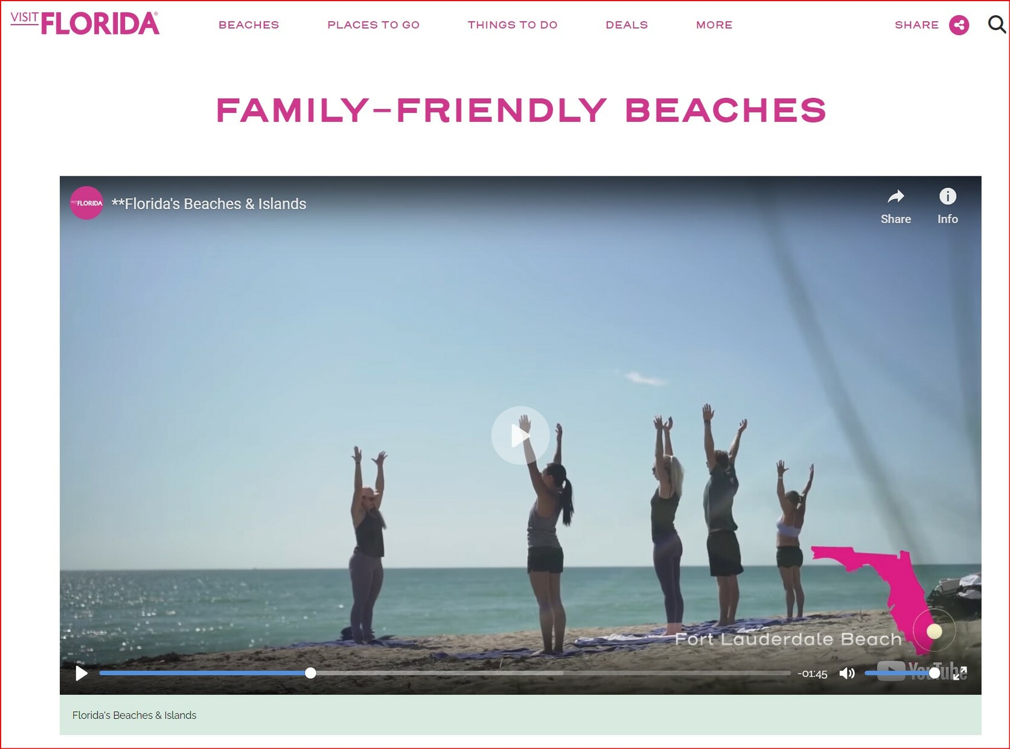The image size is (1010, 749).
Task: Click the video Share arrow icon
Action: [x=895, y=196]
